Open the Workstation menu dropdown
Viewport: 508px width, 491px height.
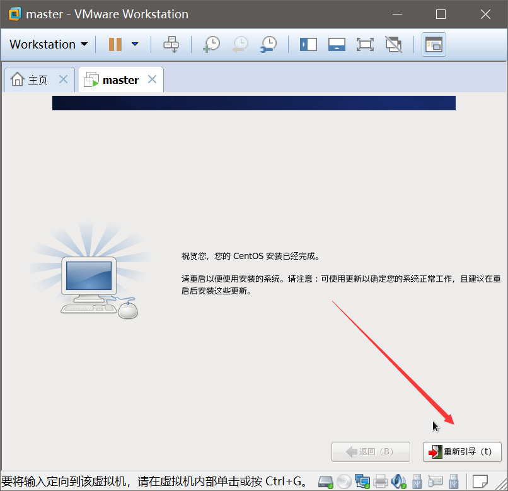(49, 44)
